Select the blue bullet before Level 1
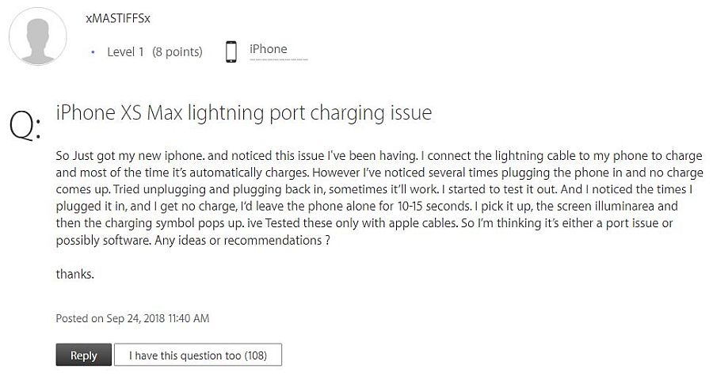 [93, 52]
